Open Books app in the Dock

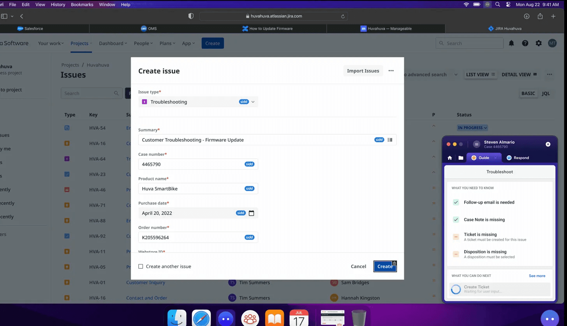coord(275,318)
